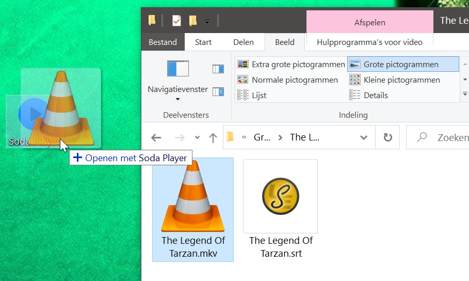Expand the Navigatievenster dropdown arrow
The image size is (469, 281).
pyautogui.click(x=177, y=99)
